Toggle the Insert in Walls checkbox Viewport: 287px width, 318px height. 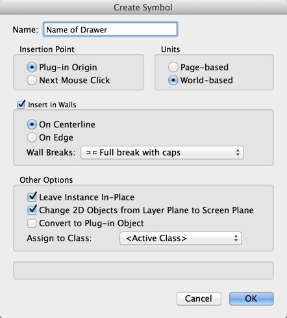click(21, 105)
